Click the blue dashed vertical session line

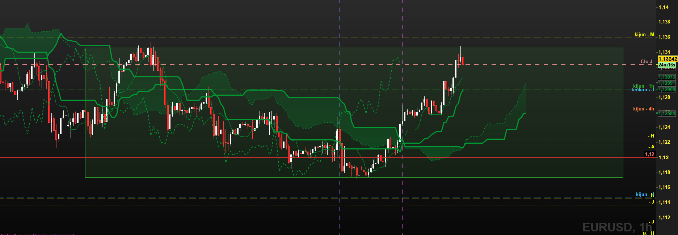point(340,202)
